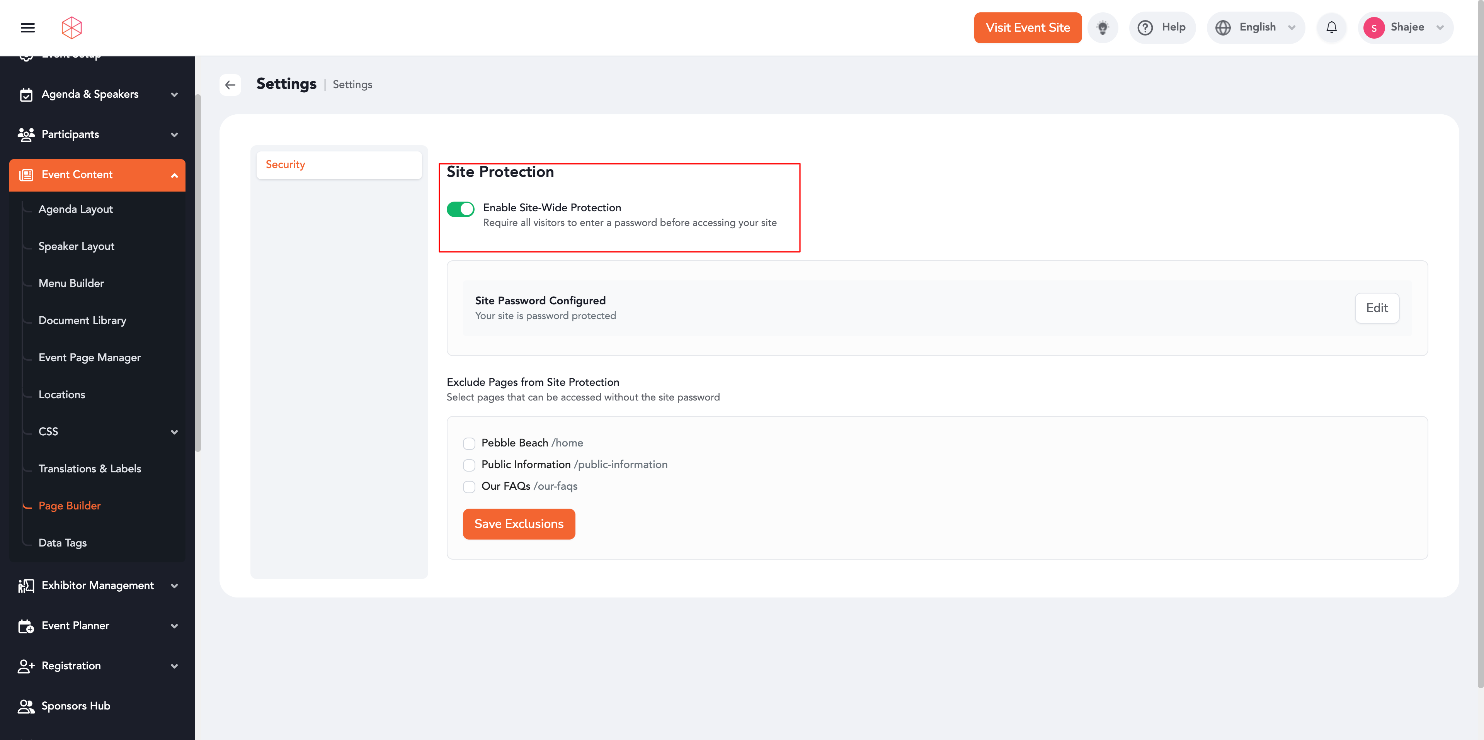Select the Security settings tab

coord(339,165)
